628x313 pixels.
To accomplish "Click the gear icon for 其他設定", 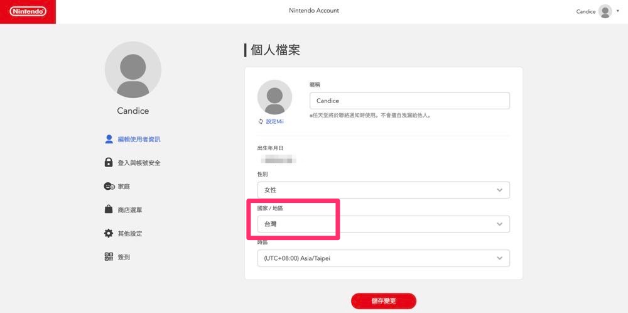I will tap(109, 233).
